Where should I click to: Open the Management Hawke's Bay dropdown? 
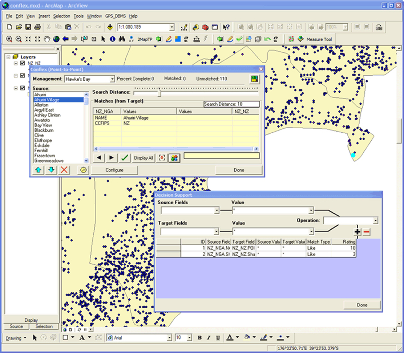tap(112, 79)
